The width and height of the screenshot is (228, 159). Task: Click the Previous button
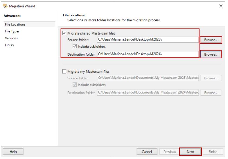[170, 152]
